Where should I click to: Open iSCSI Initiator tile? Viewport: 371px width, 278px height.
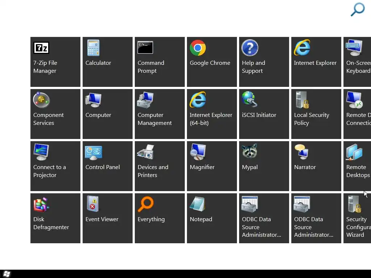(264, 114)
